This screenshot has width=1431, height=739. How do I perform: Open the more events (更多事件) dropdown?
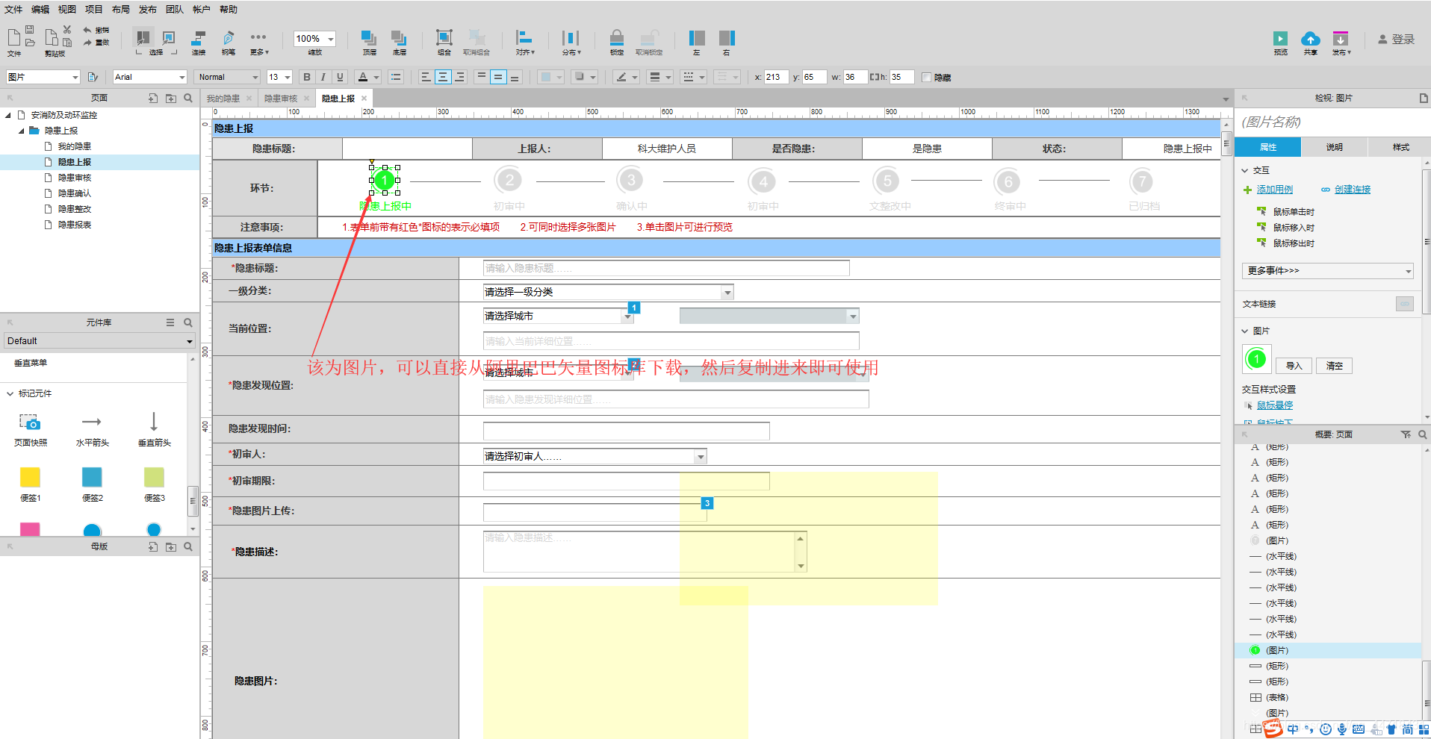(x=1328, y=271)
